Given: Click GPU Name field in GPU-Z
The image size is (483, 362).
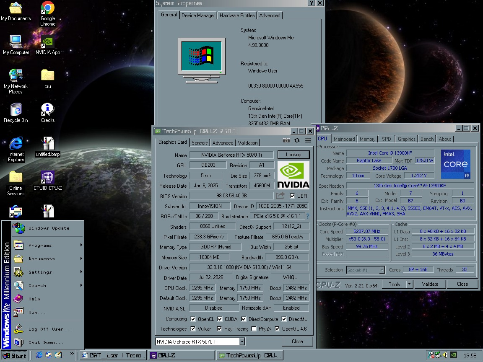Looking at the screenshot, I should (231, 155).
